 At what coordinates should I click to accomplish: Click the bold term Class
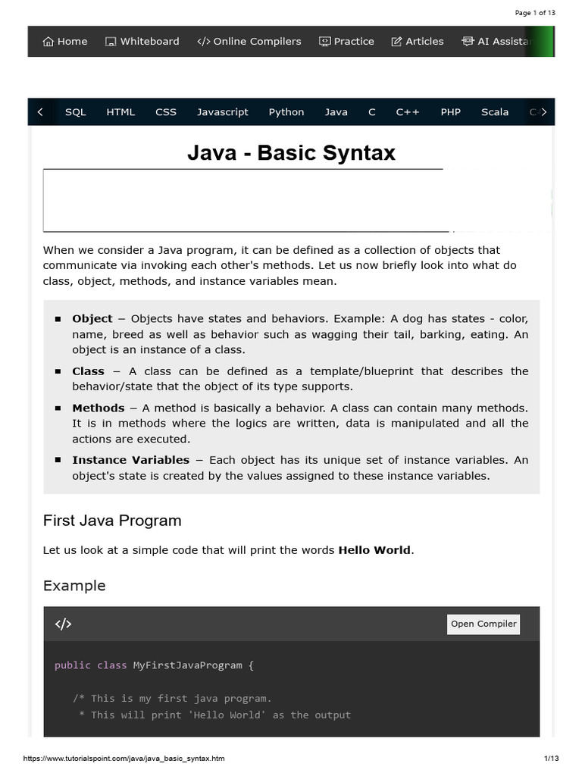pos(88,371)
